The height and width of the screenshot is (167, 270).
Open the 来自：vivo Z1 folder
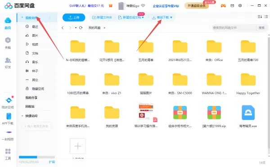coord(112,79)
